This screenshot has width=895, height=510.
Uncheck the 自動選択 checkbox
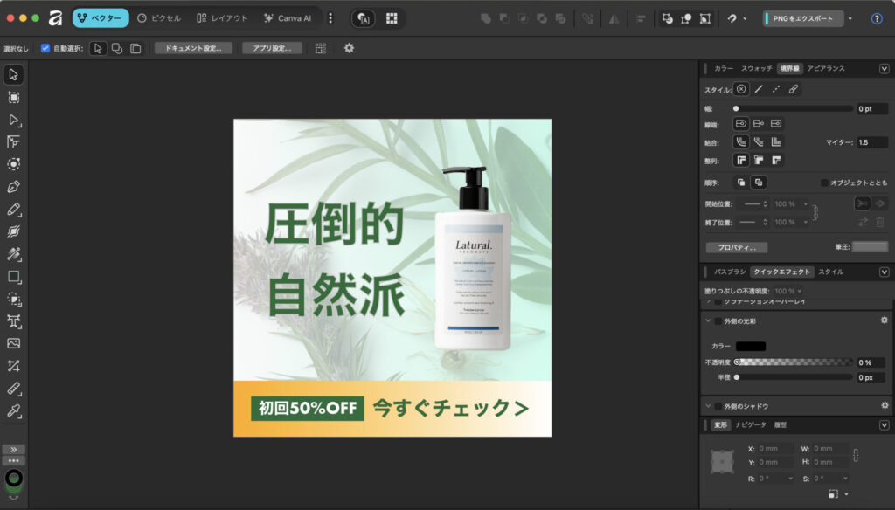coord(45,48)
